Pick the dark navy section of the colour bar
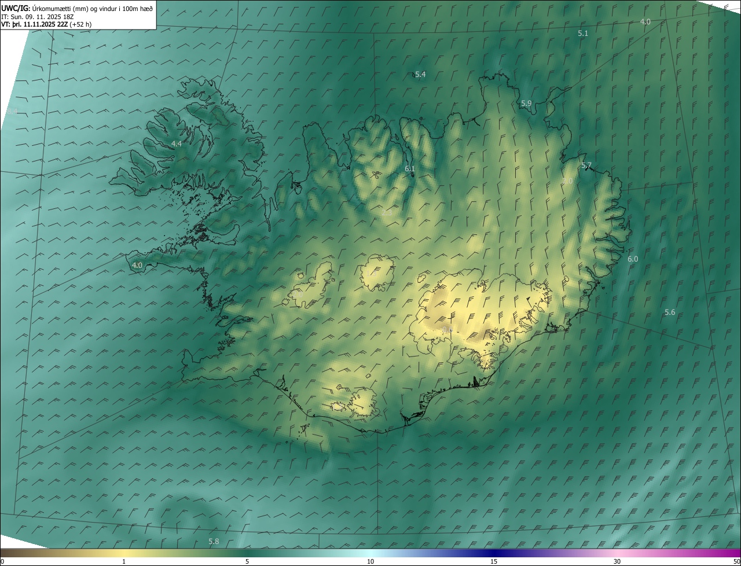The image size is (741, 566). 494,553
